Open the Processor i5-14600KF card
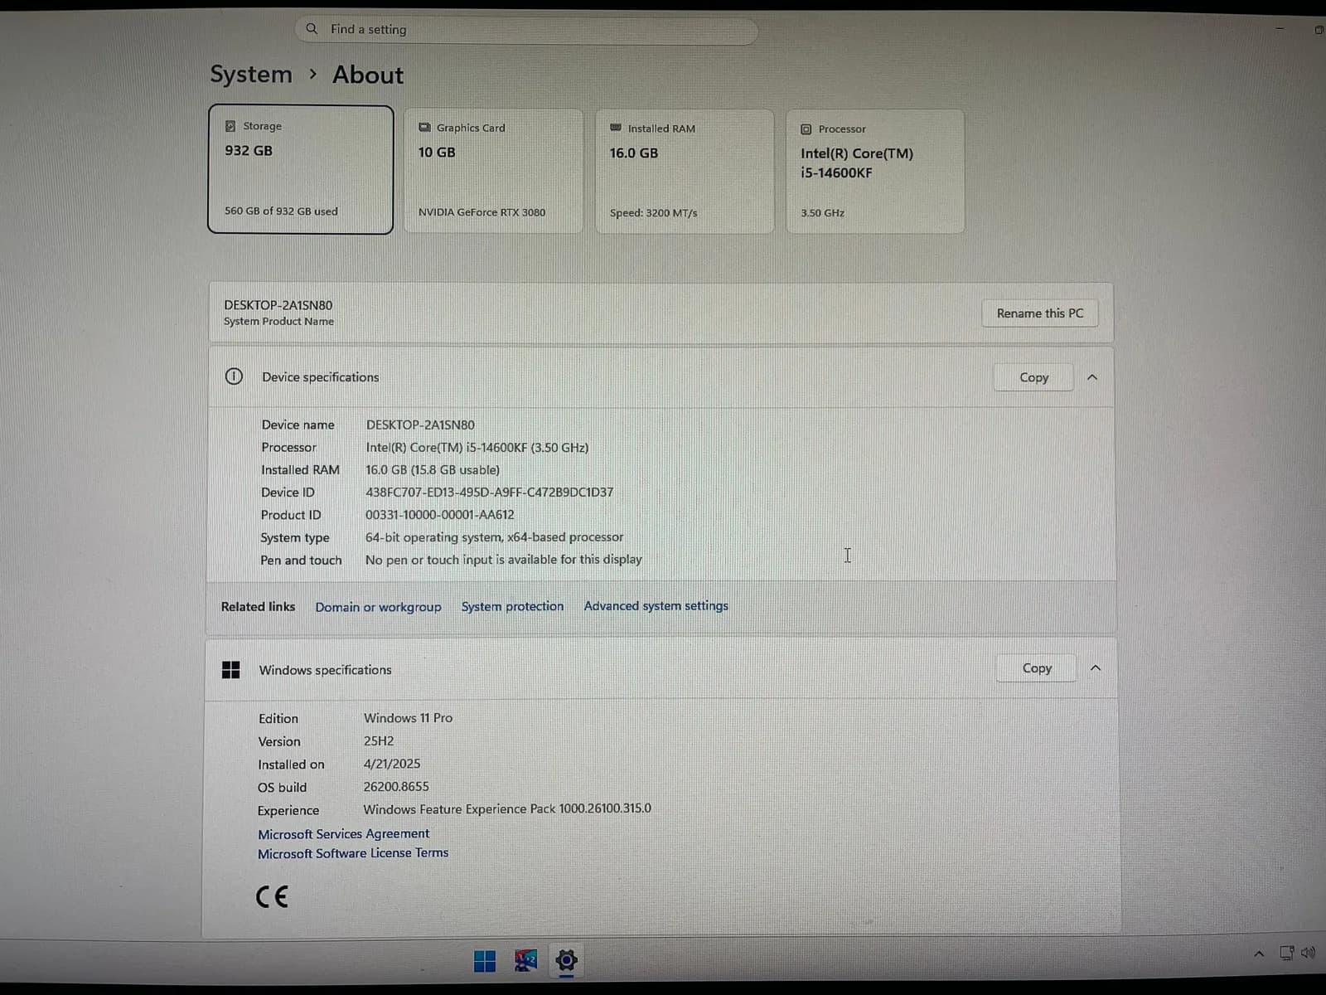This screenshot has width=1326, height=995. tap(875, 172)
